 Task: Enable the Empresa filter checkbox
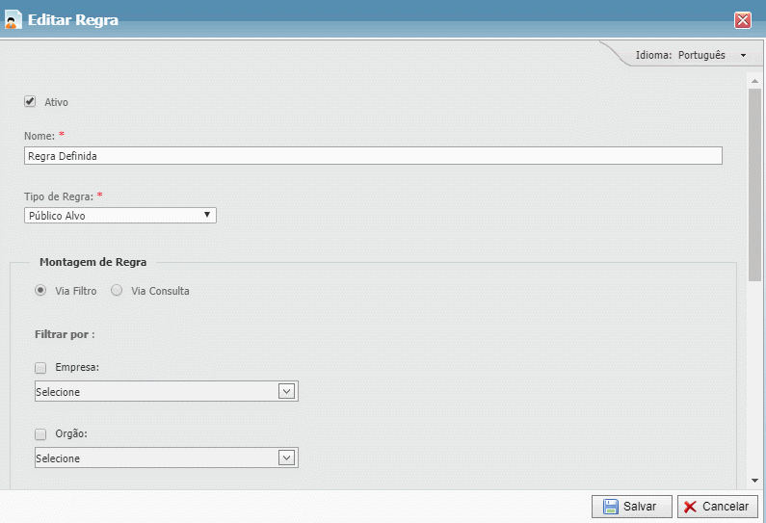click(40, 367)
